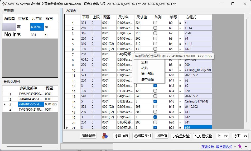The image size is (251, 151).
Task: Click the magenta pin icon
Action: (x=240, y=147)
